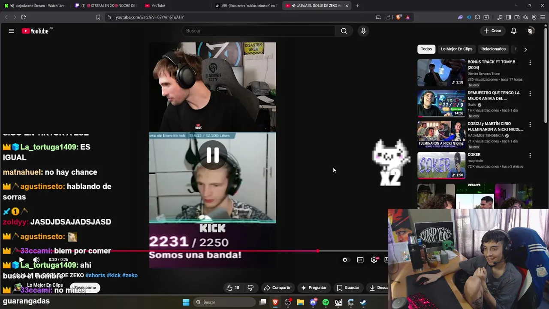Open File Explorer from the taskbar

pos(300,302)
